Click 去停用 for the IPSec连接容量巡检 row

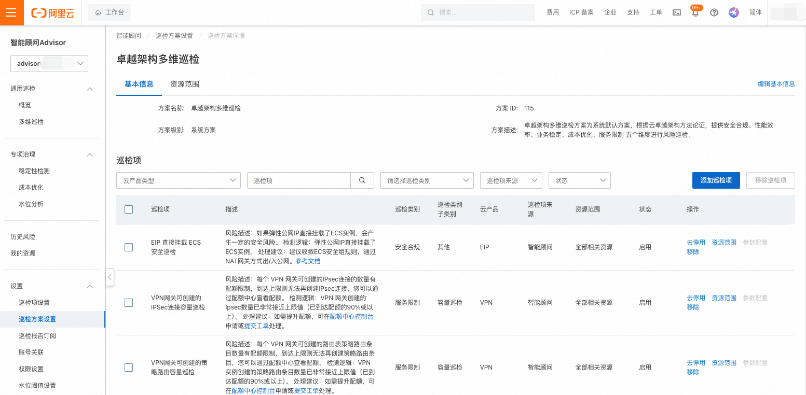click(696, 298)
